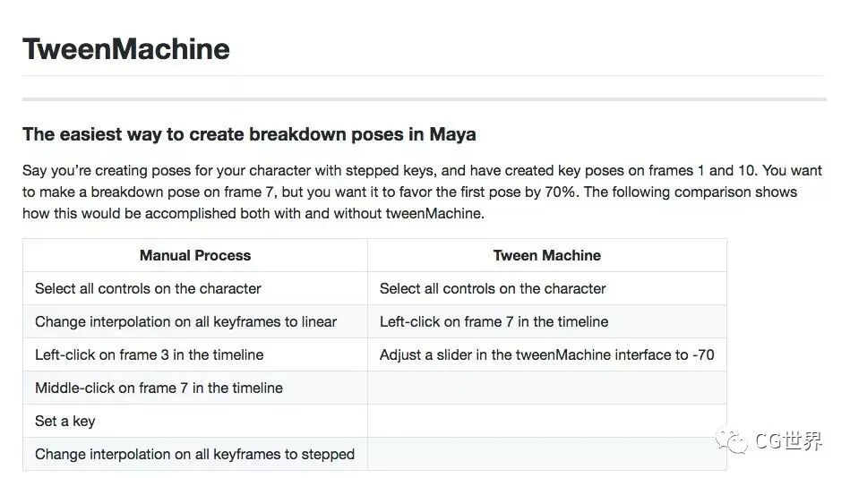Click the 'Left-click on frame 7' cell
850x478 pixels.
tap(494, 321)
